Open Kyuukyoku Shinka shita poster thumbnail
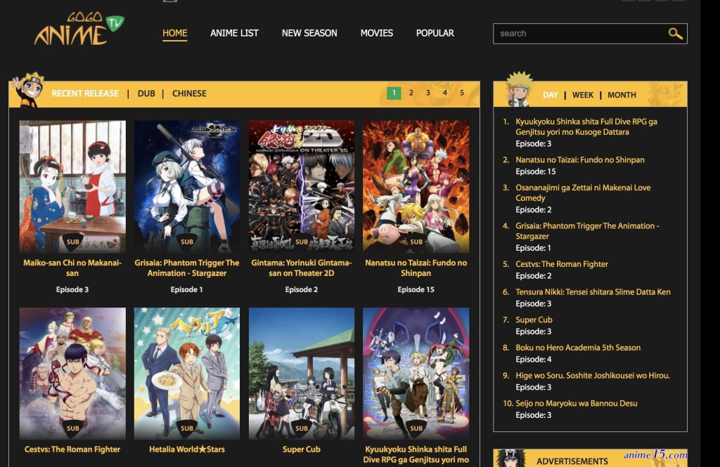The image size is (720, 467). 416,374
